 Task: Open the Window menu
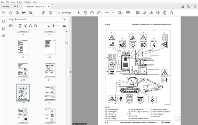click(28, 2)
